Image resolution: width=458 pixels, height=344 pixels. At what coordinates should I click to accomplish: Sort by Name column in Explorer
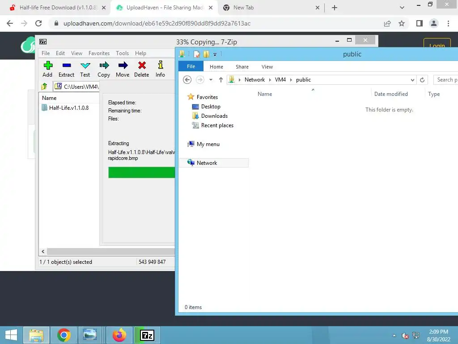265,94
